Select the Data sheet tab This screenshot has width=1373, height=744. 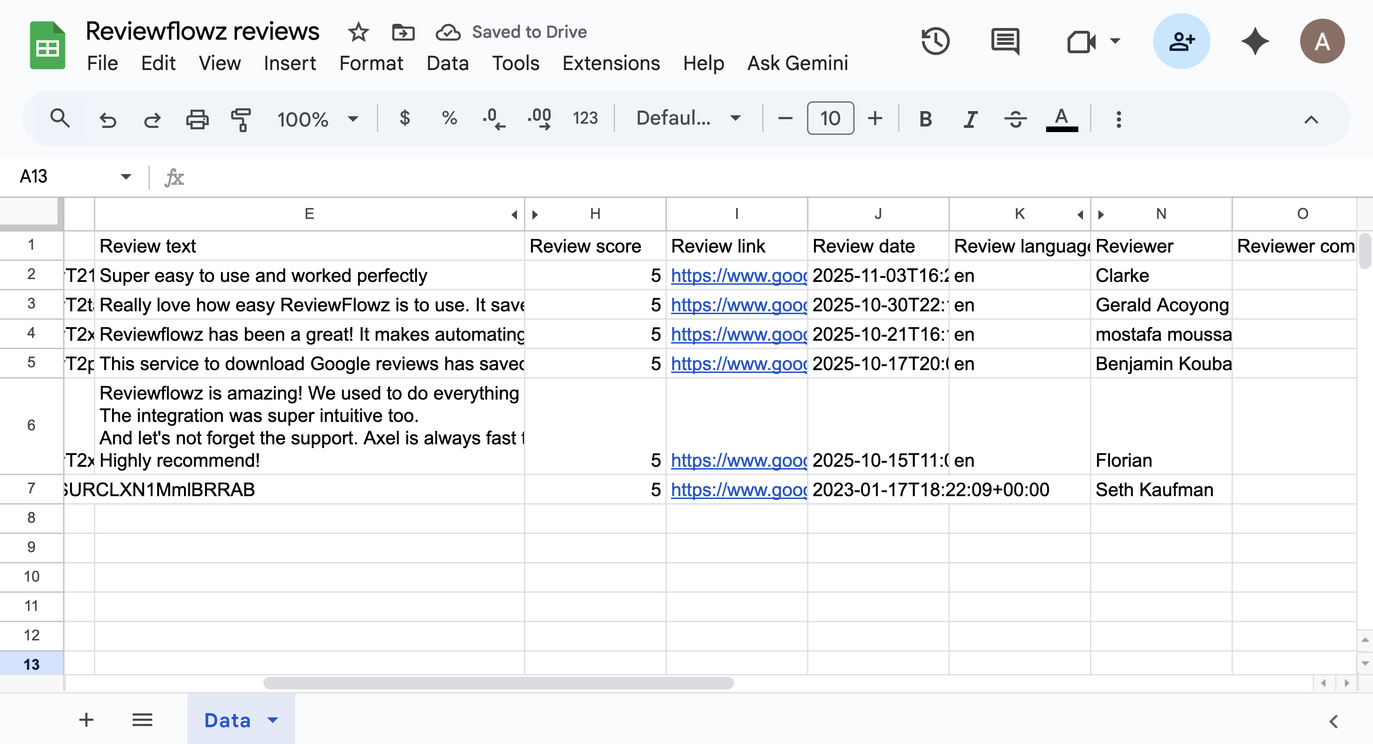227,720
